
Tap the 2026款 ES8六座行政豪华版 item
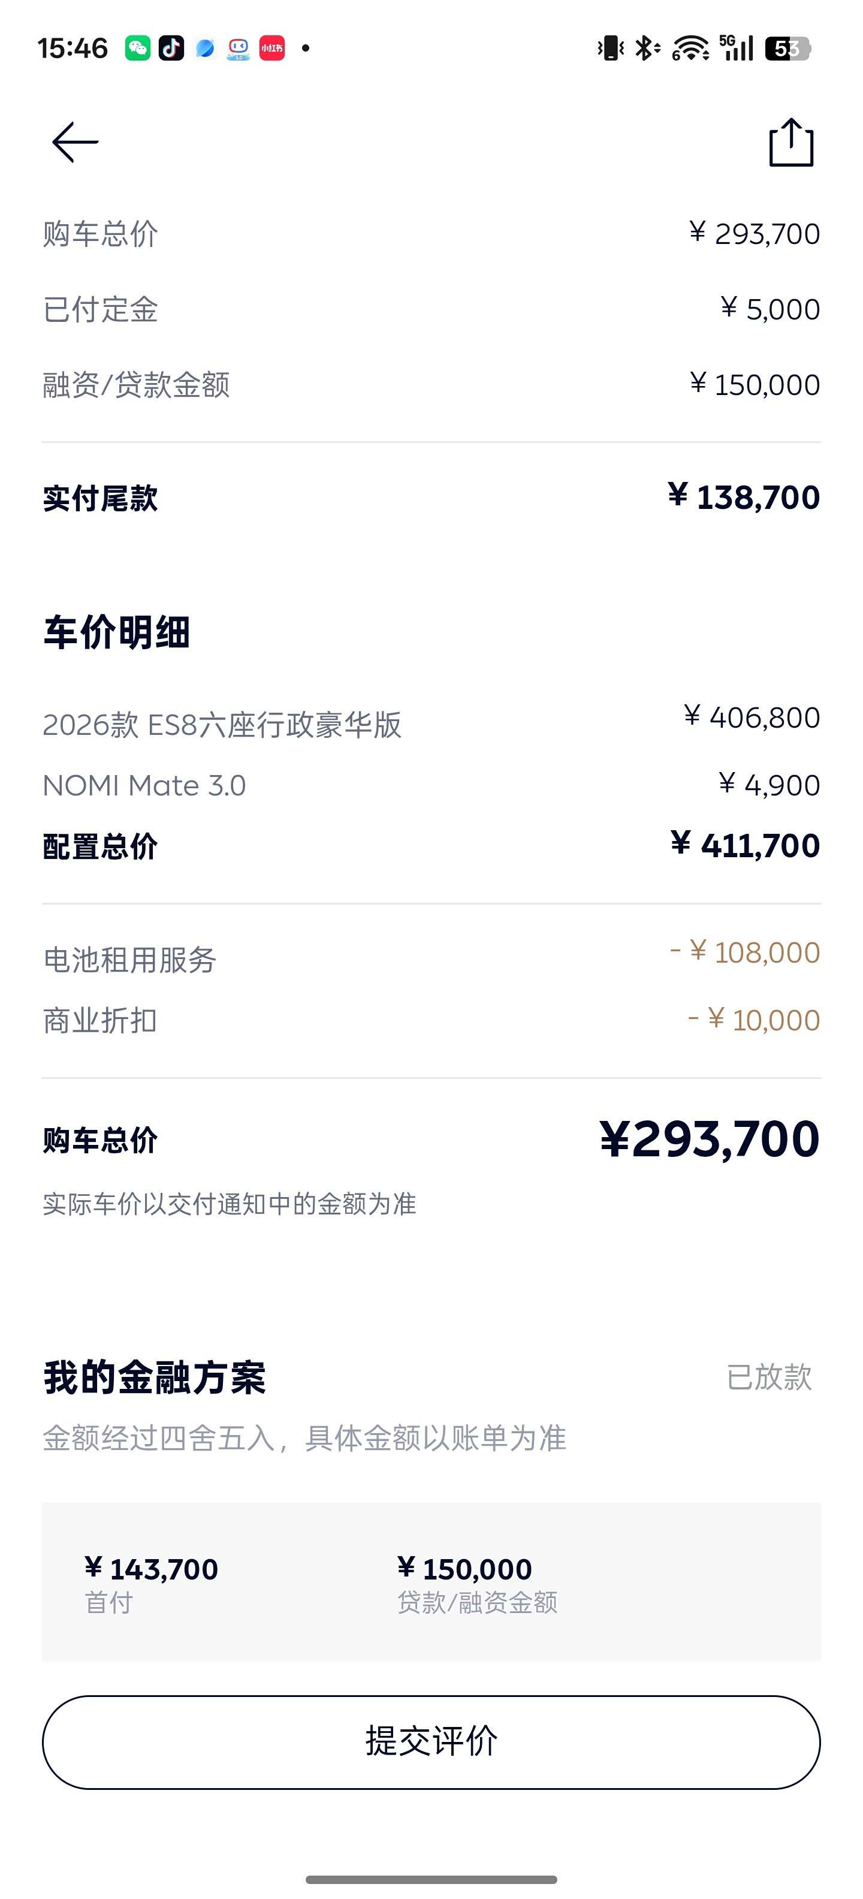click(431, 723)
